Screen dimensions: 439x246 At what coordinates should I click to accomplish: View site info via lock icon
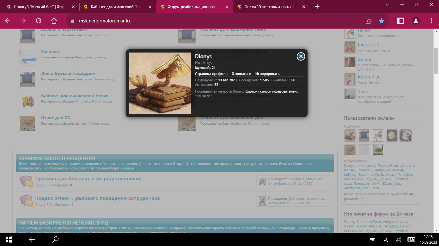coord(72,21)
